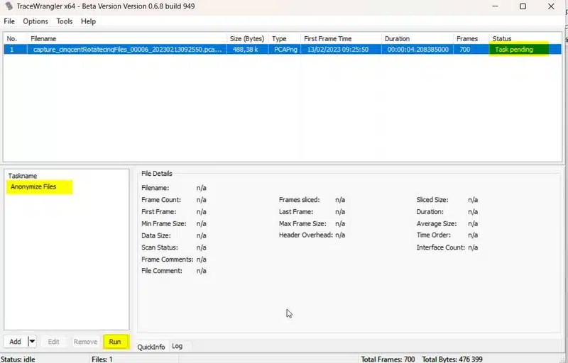Viewport: 568px width, 363px height.
Task: Close the TraceWrangler window
Action: coord(551,6)
